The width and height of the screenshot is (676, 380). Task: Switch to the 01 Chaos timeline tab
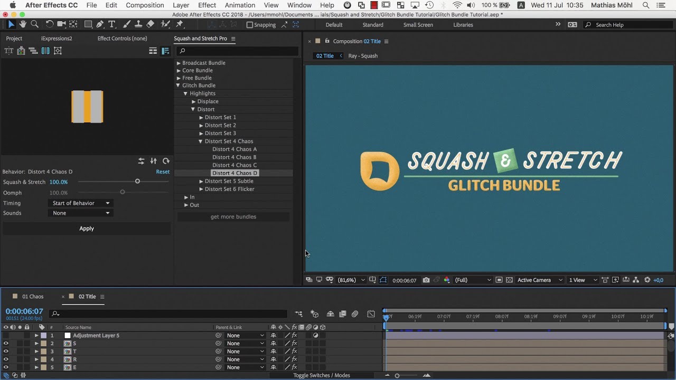click(x=33, y=297)
